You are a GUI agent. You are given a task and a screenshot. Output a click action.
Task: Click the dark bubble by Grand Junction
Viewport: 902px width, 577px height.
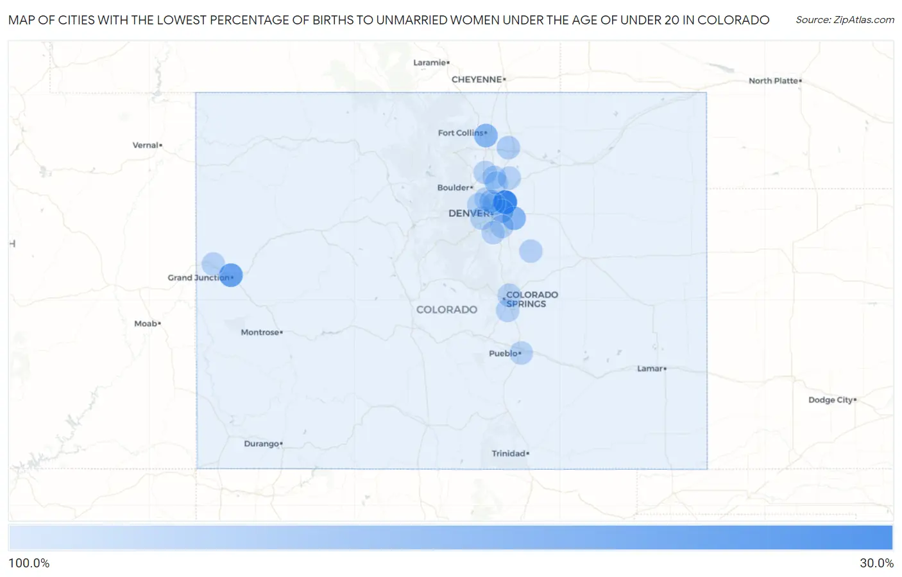[x=231, y=275]
